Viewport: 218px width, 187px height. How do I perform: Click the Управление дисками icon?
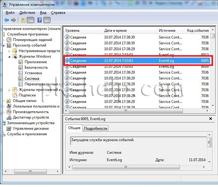[x=9, y=128]
